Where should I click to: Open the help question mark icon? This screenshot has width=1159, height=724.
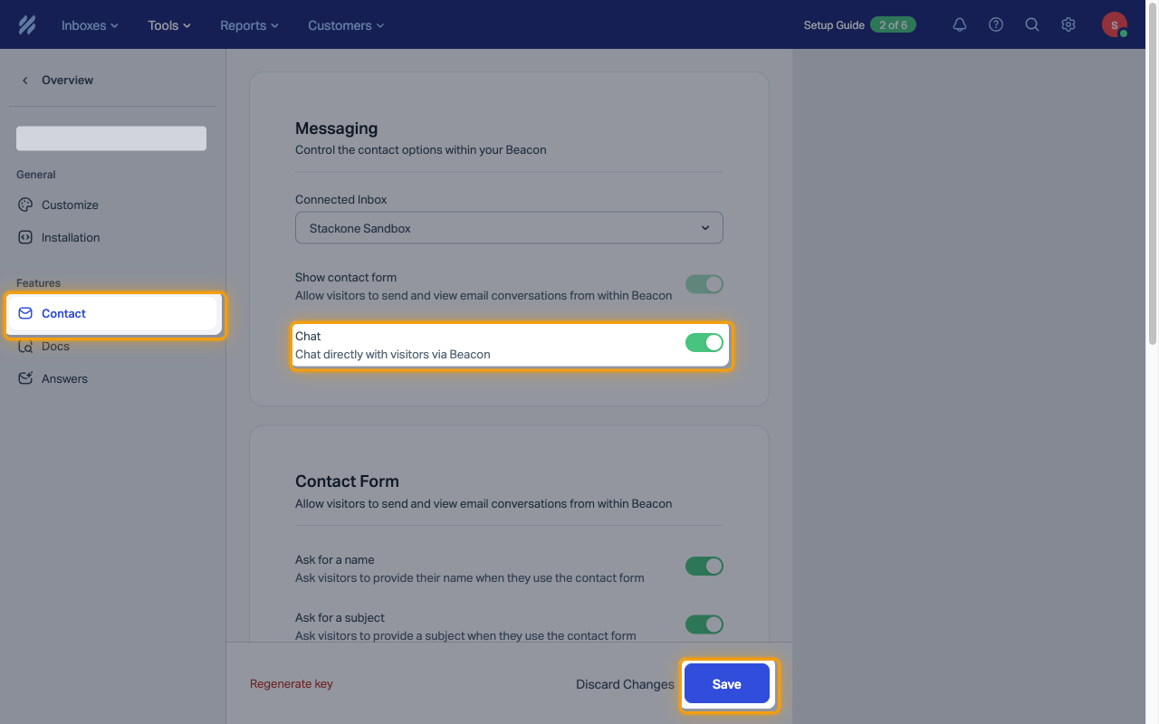point(996,25)
